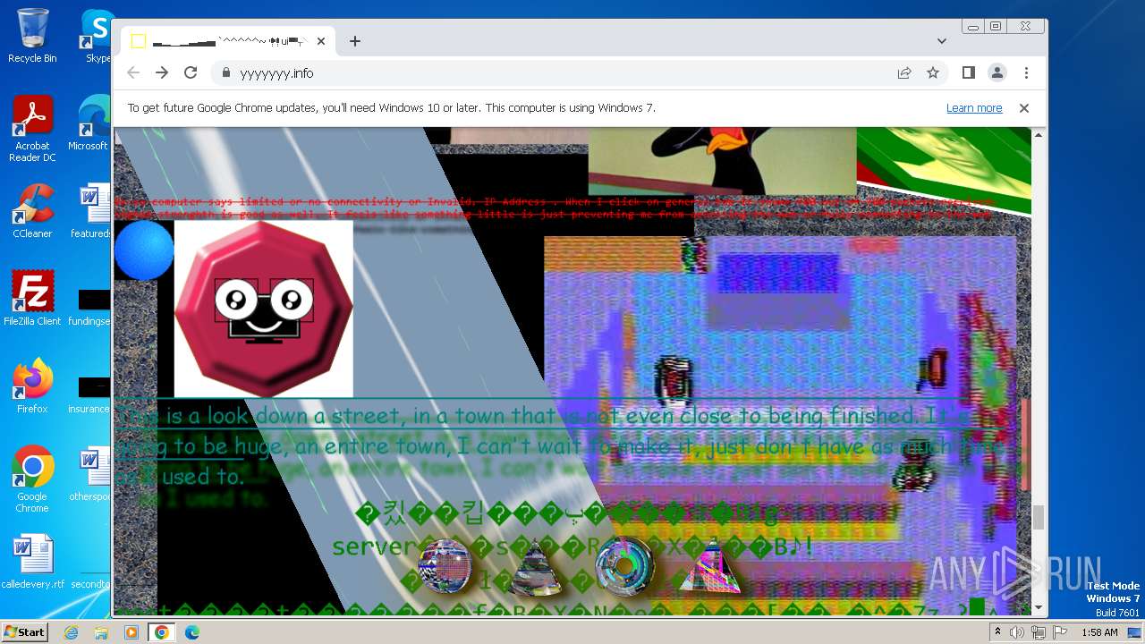
Task: Bookmark this tab with the star icon
Action: [x=933, y=73]
